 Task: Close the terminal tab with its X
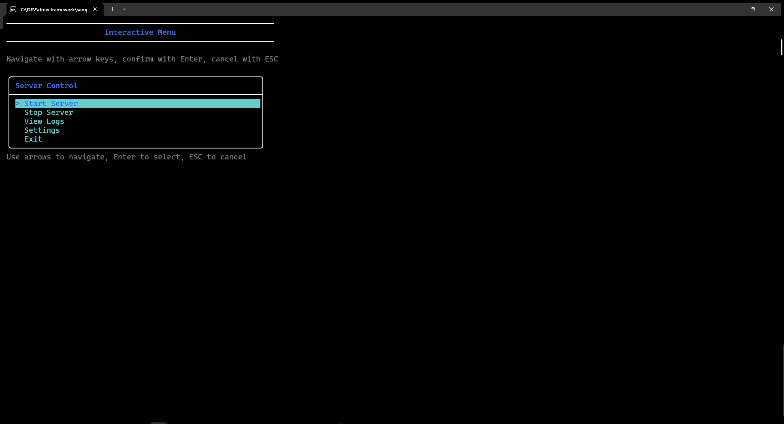(x=95, y=9)
